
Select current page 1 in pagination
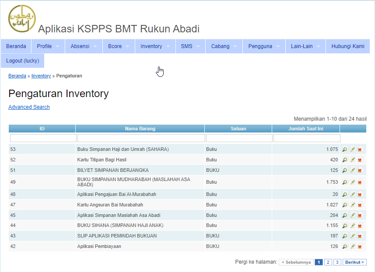pyautogui.click(x=319, y=262)
